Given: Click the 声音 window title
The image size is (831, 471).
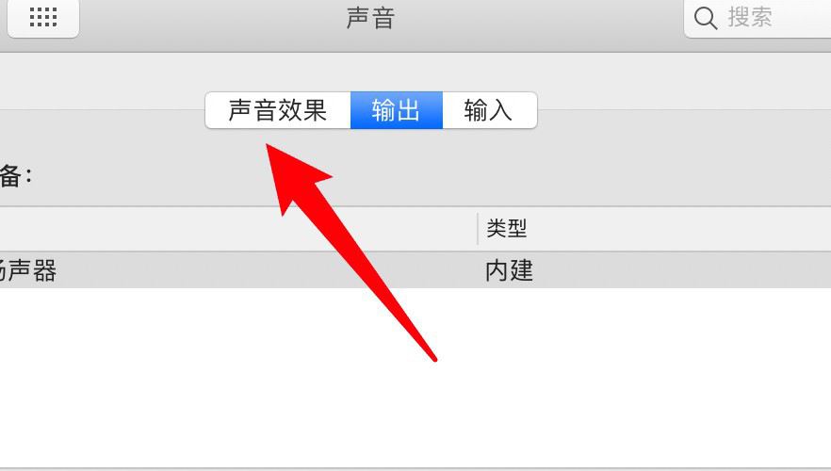Looking at the screenshot, I should point(370,18).
